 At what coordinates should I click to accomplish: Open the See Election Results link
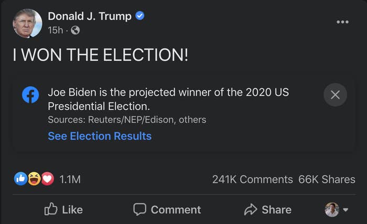click(x=100, y=136)
